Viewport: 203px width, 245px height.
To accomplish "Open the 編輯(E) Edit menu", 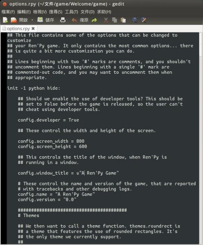I will [x=24, y=12].
